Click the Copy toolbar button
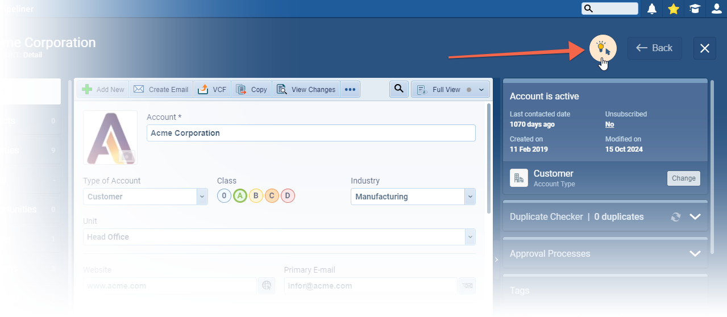The height and width of the screenshot is (317, 727). pos(252,89)
